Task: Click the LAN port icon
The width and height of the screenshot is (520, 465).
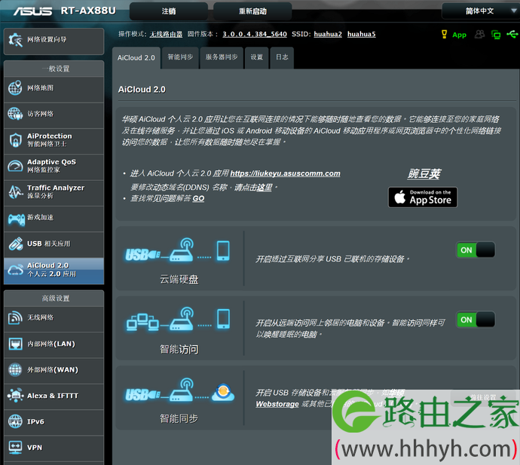Action: click(x=15, y=344)
